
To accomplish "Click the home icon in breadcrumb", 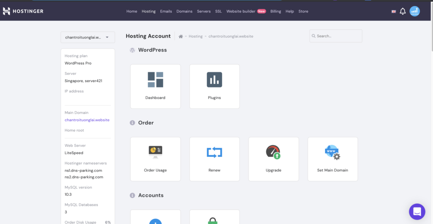I will [181, 36].
